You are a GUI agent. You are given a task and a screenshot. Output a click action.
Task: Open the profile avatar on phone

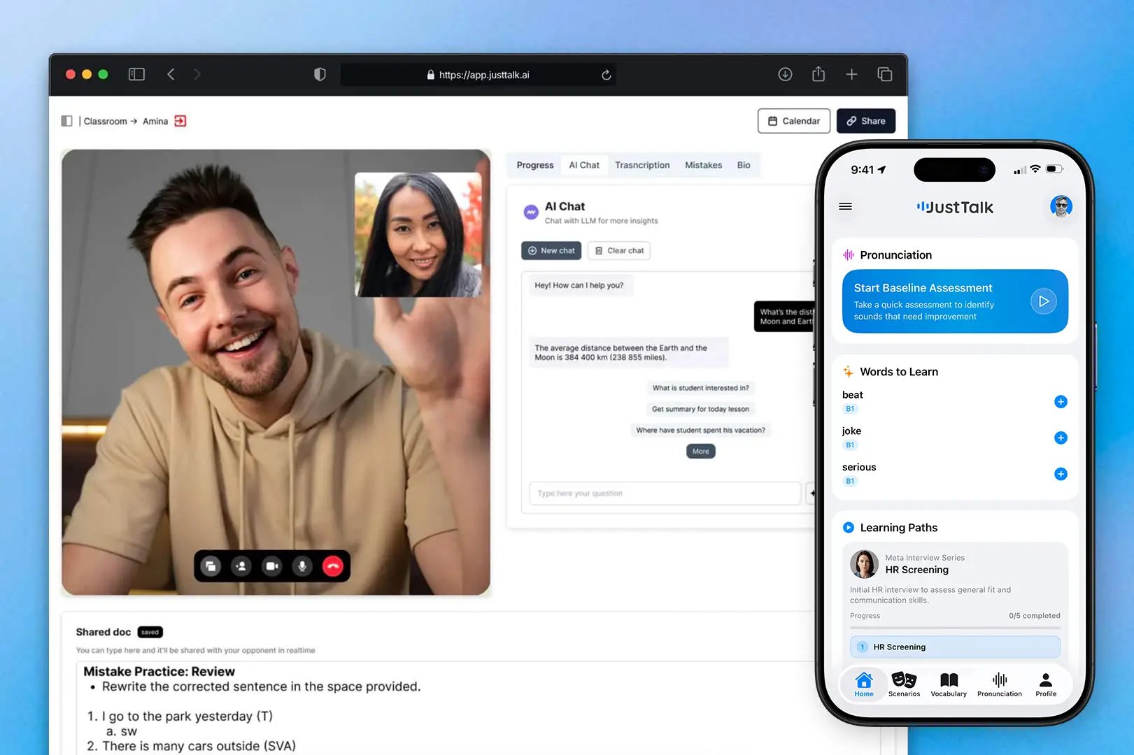click(x=1061, y=206)
